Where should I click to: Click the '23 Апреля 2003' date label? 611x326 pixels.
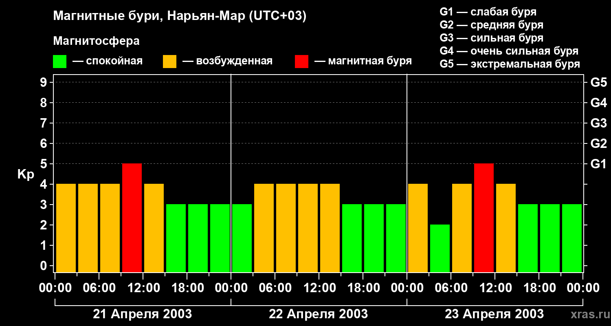coord(494,314)
